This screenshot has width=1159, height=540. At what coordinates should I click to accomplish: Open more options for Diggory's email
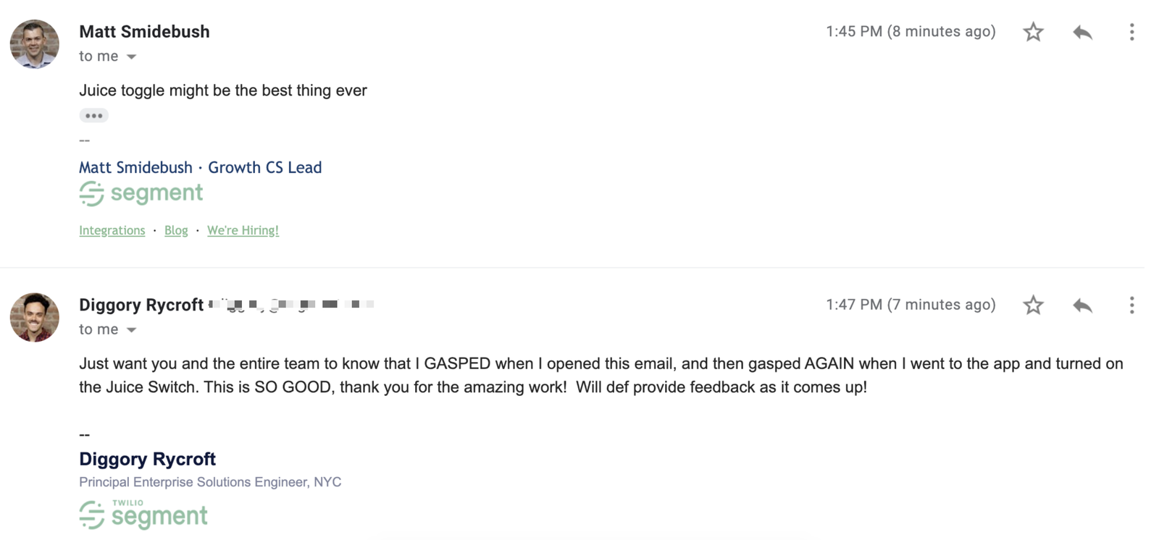[1131, 305]
